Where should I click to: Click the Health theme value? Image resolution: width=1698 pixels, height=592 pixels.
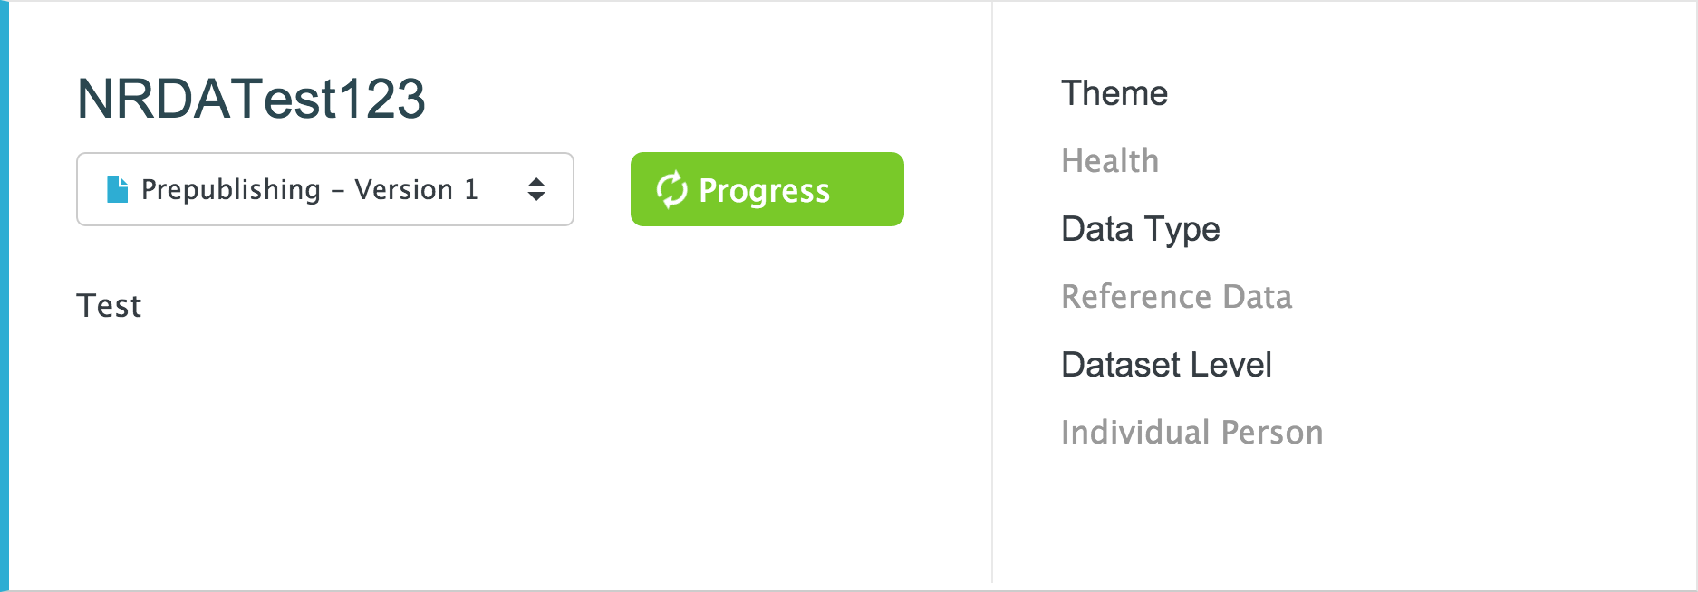(x=1110, y=161)
